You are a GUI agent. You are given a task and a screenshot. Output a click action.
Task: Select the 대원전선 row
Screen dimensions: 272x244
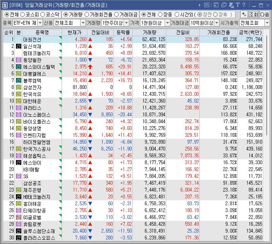pyautogui.click(x=133, y=40)
